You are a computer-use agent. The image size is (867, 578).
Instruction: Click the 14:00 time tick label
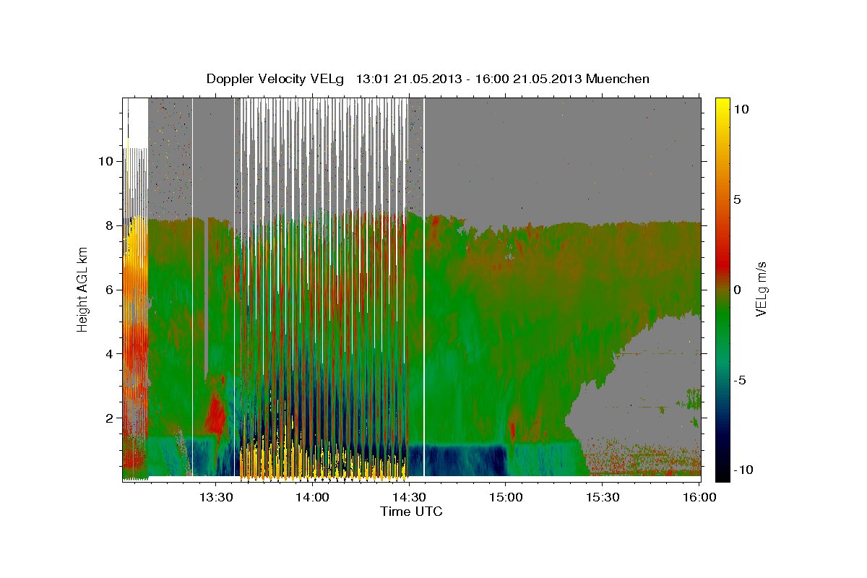tap(313, 497)
